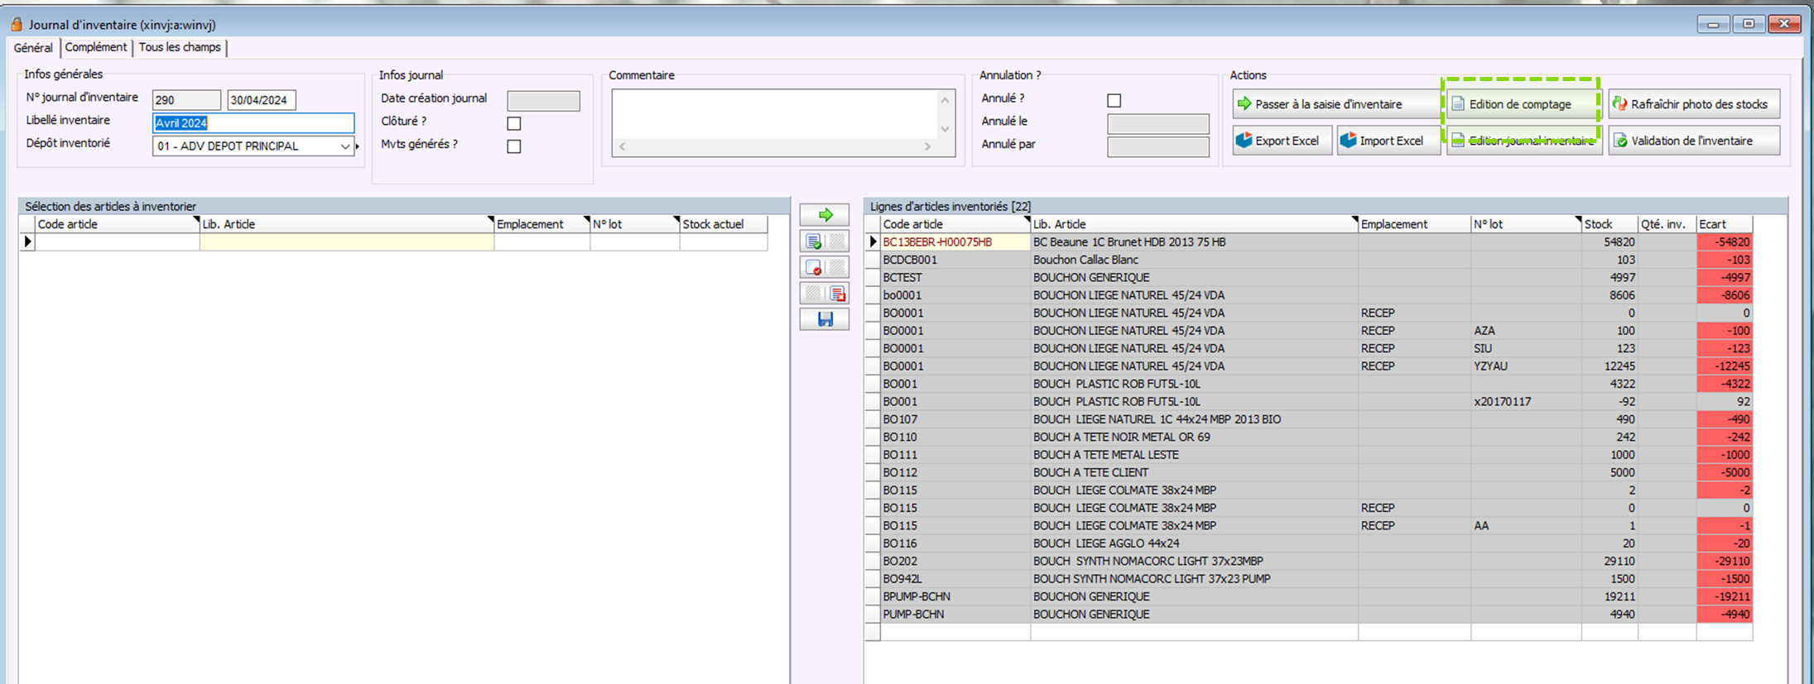Click the list icon with green checkmark
The height and width of the screenshot is (684, 1814).
pyautogui.click(x=814, y=242)
